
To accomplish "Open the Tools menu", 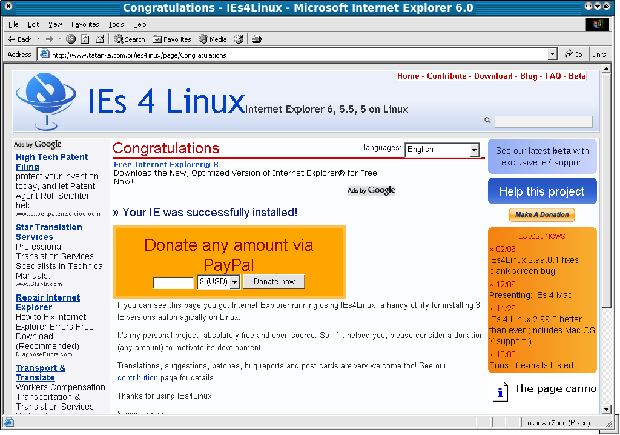I will pyautogui.click(x=116, y=24).
